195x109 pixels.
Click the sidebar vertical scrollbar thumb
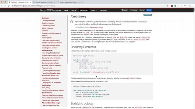tap(67, 39)
